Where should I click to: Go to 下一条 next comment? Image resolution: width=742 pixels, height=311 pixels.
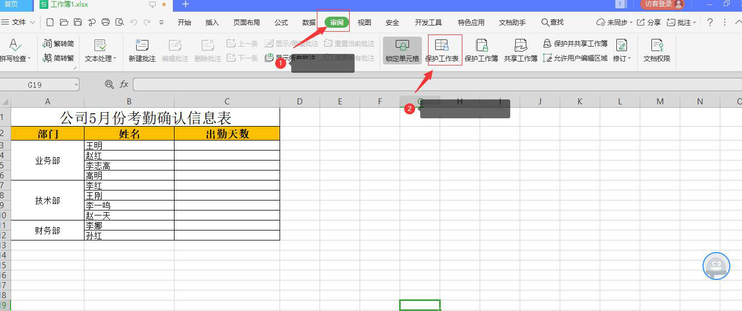point(243,58)
